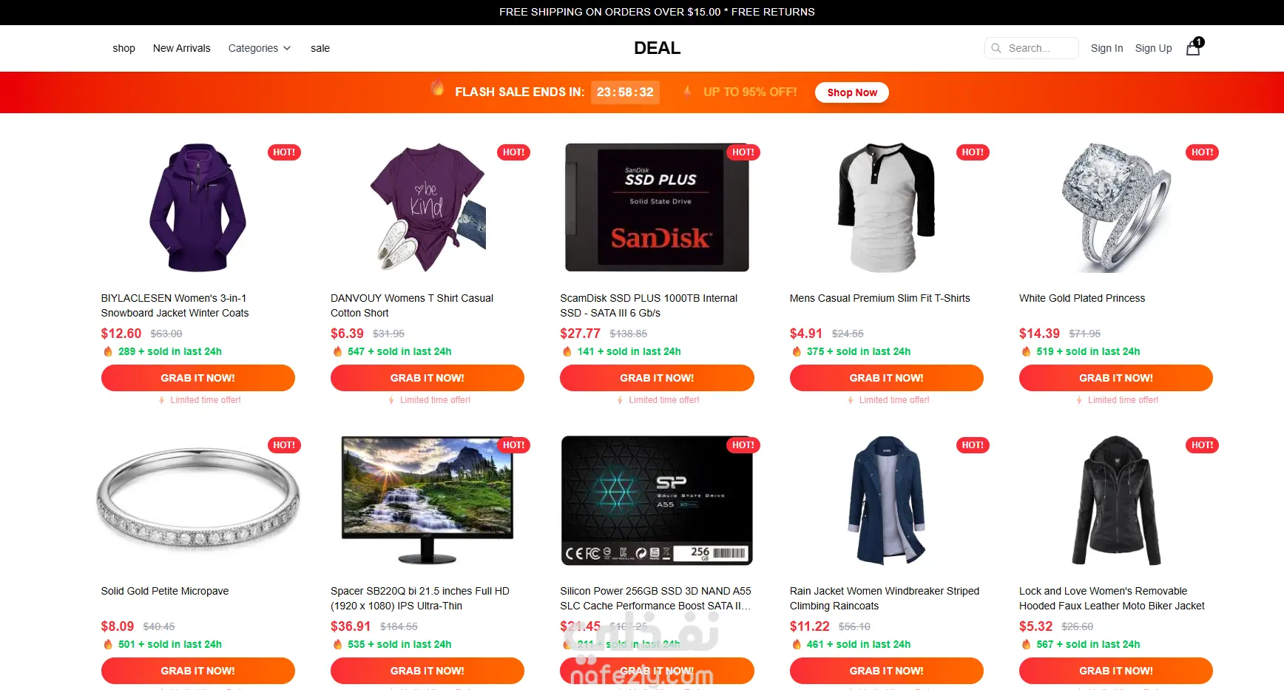Open the New Arrivals menu item
Image resolution: width=1284 pixels, height=690 pixels.
pyautogui.click(x=182, y=48)
